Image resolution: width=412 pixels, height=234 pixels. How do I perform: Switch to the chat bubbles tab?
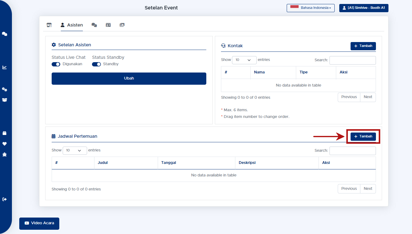(94, 25)
